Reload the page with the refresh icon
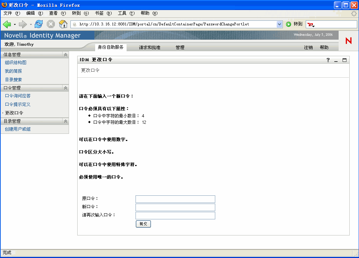The image size is (359, 258). (x=39, y=24)
